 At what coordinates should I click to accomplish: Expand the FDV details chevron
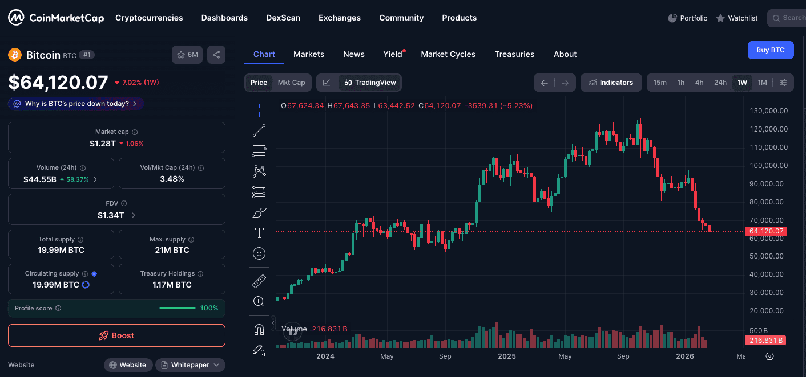pyautogui.click(x=134, y=215)
